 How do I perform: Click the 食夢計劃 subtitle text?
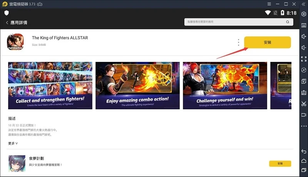point(45,165)
